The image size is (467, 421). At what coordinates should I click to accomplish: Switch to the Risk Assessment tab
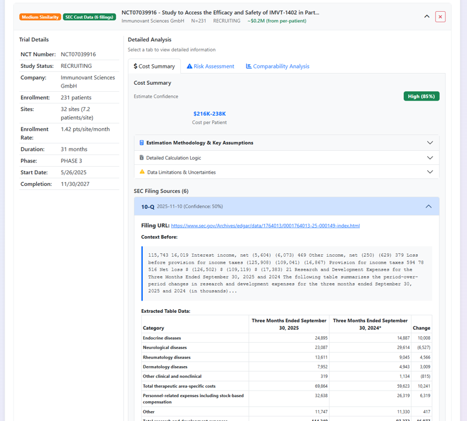point(211,66)
